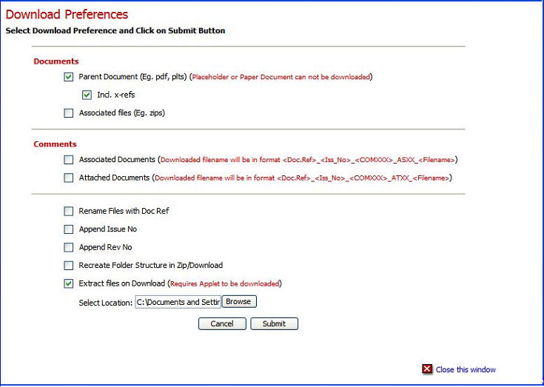The width and height of the screenshot is (544, 387).
Task: Check Attached Documents under Comments
Action: click(69, 178)
